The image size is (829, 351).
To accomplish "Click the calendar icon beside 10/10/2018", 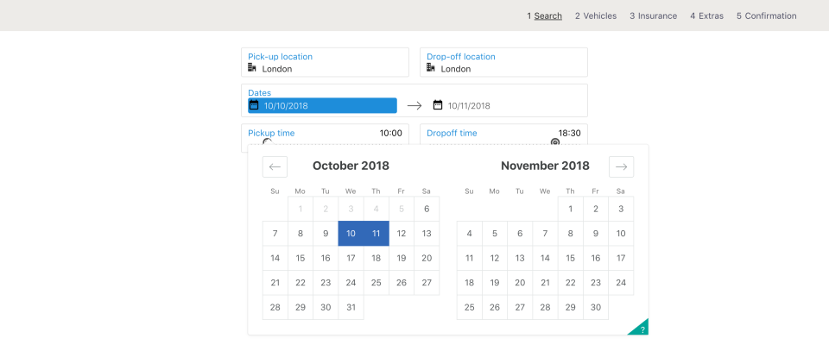I will (x=254, y=105).
